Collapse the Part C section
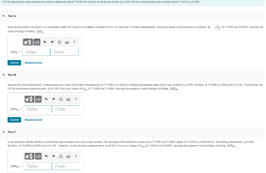Screen dimensions: 266x173 (x=4, y=132)
